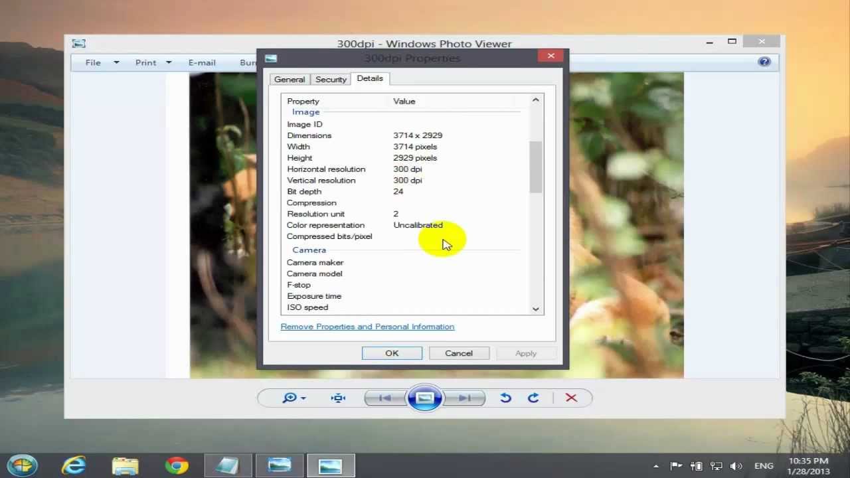Launch Internet Explorer from the taskbar
Screen dimensions: 850x478
[74, 465]
